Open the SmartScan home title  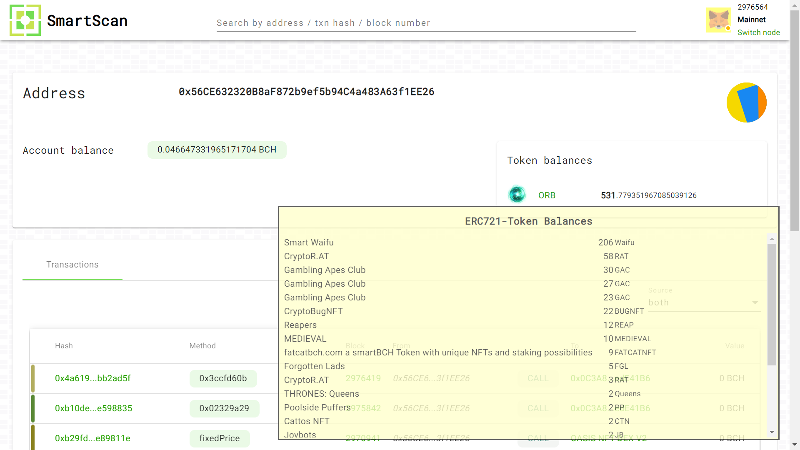87,20
